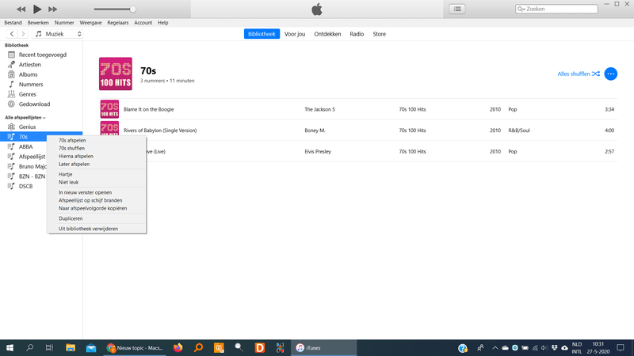Open the Bestand menu
This screenshot has width=634, height=356.
(13, 23)
